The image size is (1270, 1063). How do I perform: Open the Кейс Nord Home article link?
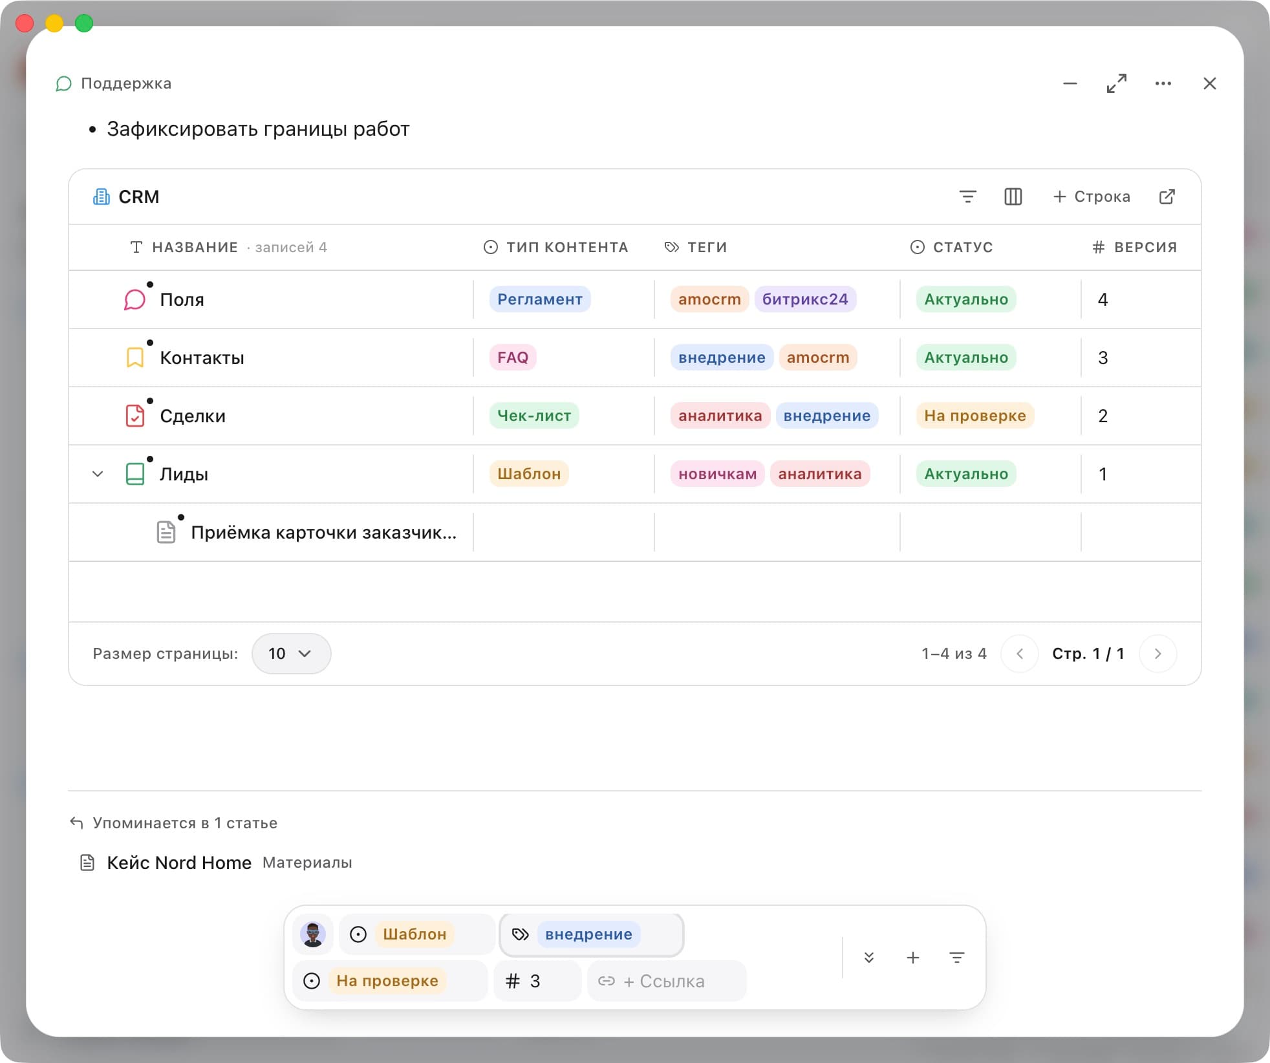[179, 863]
